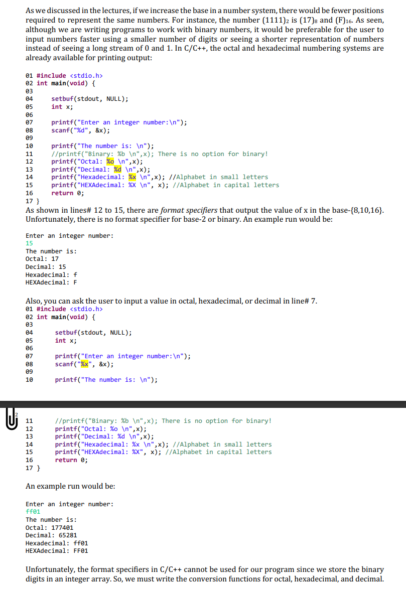The height and width of the screenshot is (591, 406).
Task: Select the Octal: 177401 output text
Action: 49,527
